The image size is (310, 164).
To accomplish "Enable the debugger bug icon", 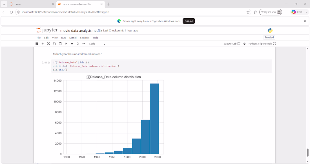I will (244, 44).
